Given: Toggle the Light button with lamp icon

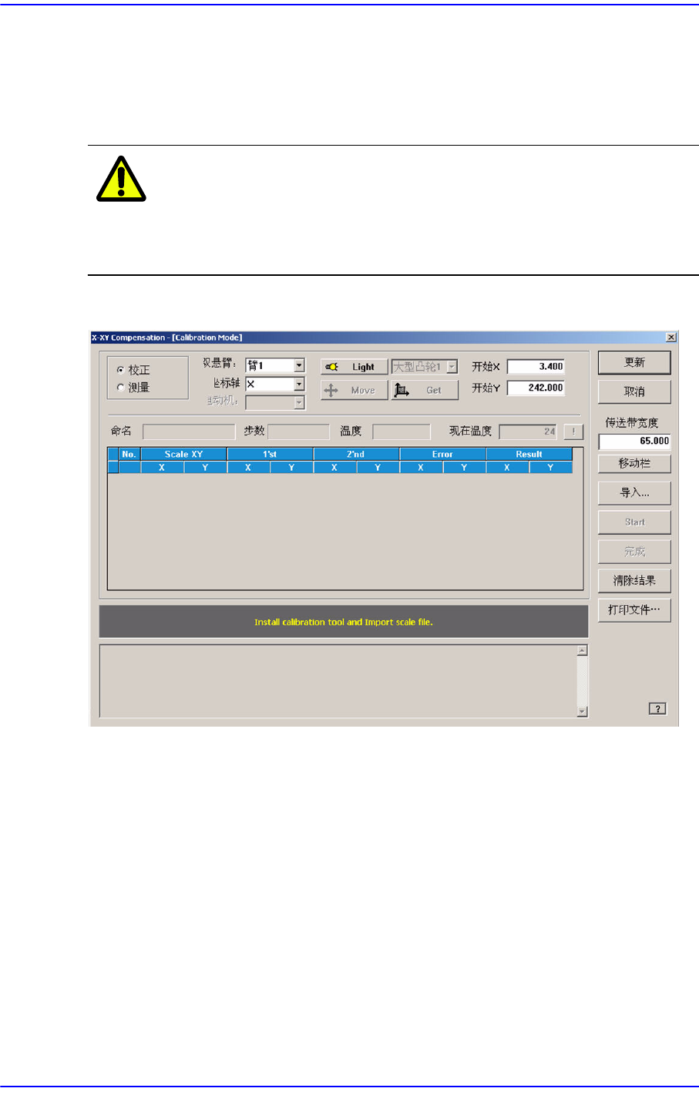Looking at the screenshot, I should pyautogui.click(x=354, y=367).
